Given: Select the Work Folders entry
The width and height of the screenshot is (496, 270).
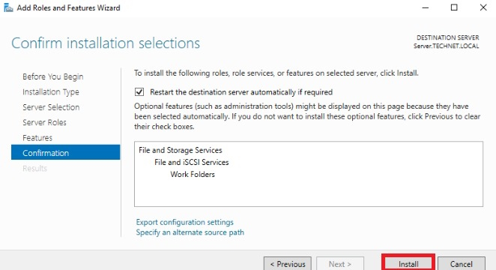Looking at the screenshot, I should tap(193, 174).
